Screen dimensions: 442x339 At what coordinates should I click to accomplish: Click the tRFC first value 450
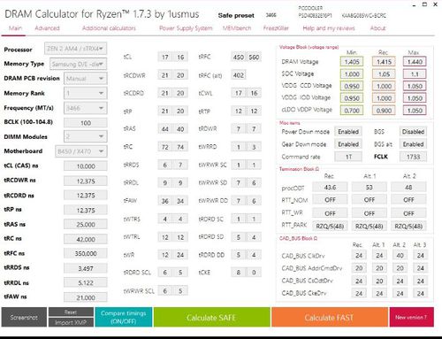pyautogui.click(x=239, y=57)
